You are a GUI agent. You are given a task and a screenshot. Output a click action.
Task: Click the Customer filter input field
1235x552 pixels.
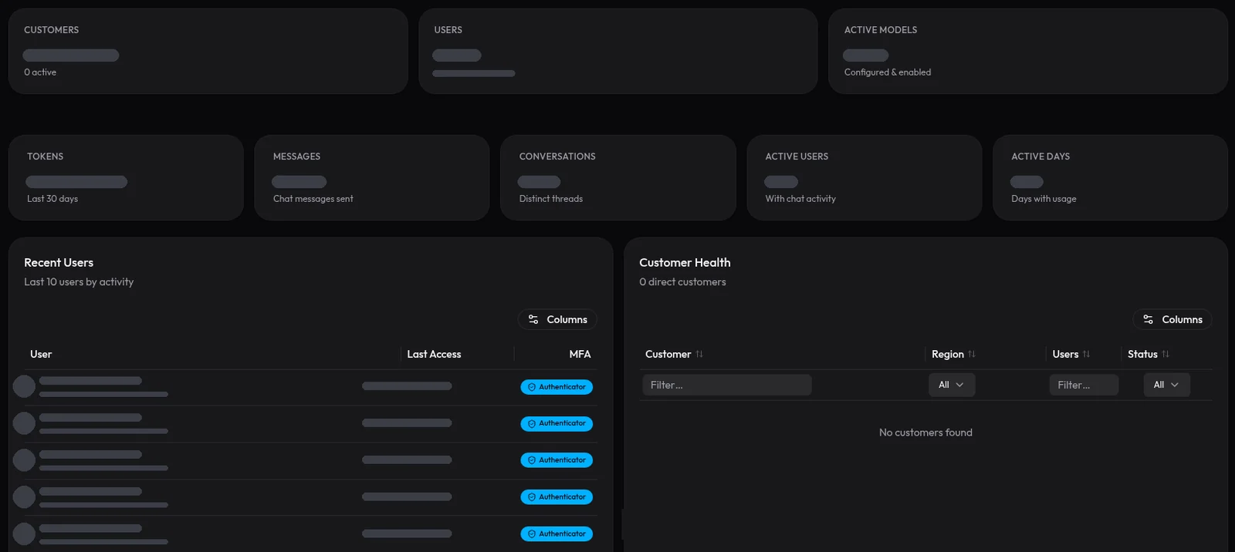tap(727, 385)
